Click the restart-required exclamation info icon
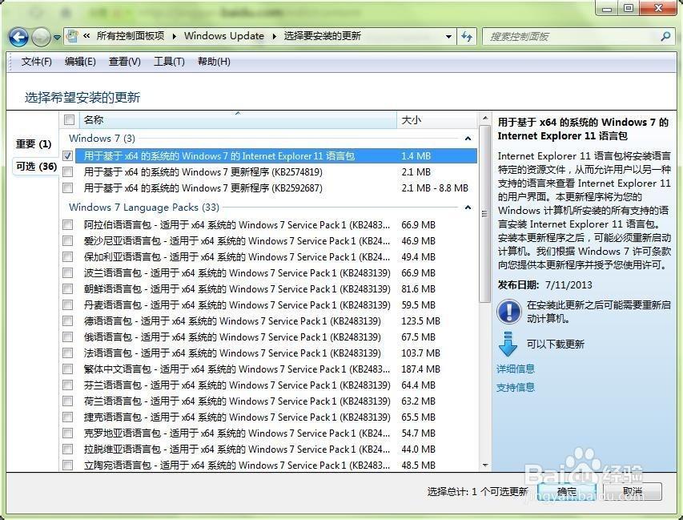Viewport: 683px width, 520px height. tap(508, 311)
